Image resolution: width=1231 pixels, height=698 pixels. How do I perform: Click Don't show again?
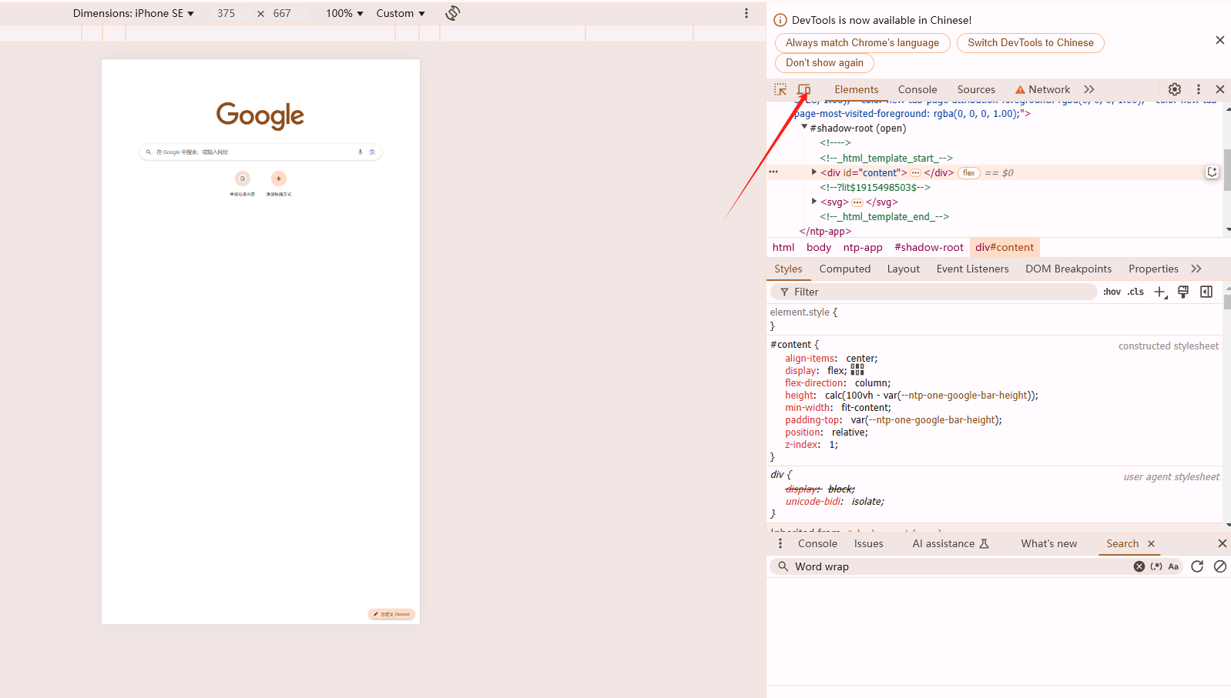pyautogui.click(x=824, y=63)
